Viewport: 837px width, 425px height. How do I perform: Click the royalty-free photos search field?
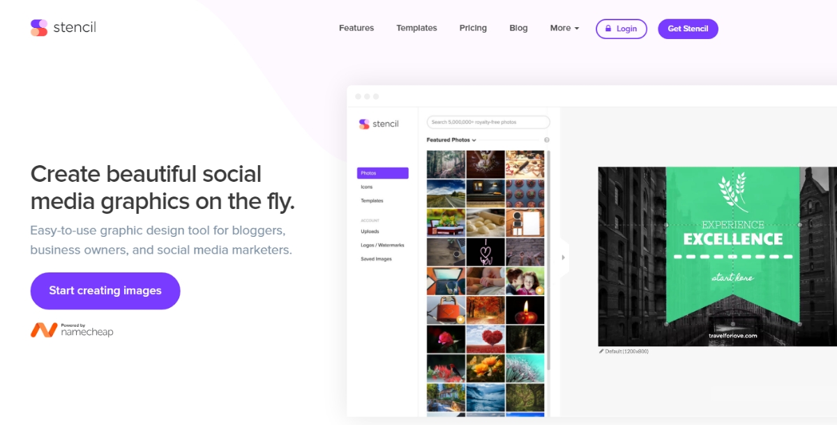(x=488, y=122)
